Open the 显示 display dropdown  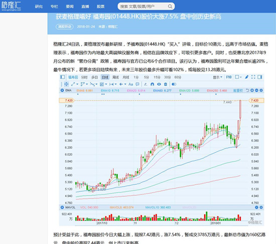pos(218,77)
